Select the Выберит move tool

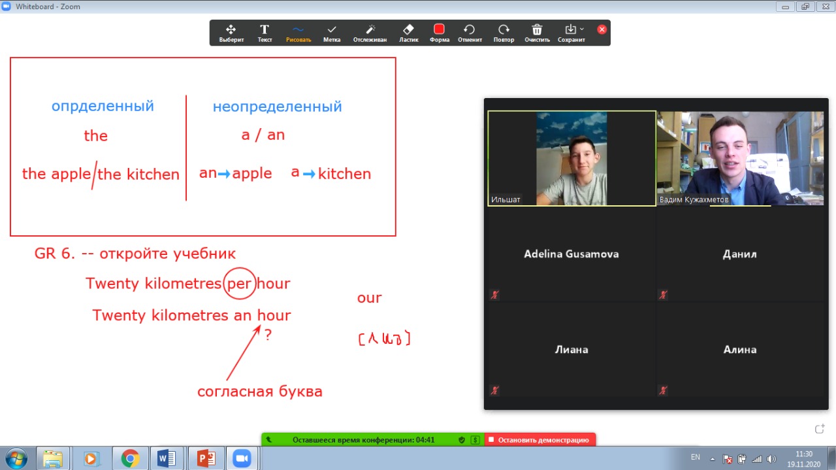(231, 33)
